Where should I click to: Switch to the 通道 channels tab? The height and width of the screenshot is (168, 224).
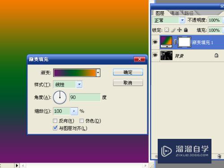(x=174, y=13)
